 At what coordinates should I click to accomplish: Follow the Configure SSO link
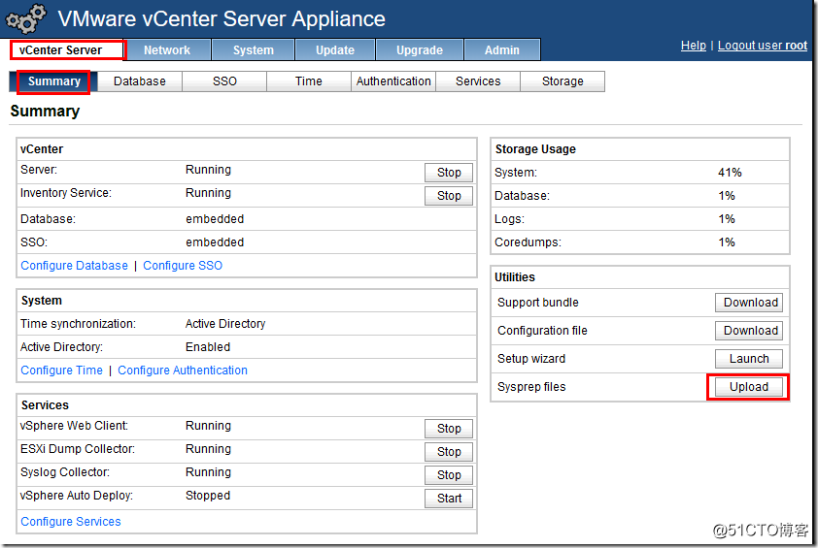coord(183,266)
